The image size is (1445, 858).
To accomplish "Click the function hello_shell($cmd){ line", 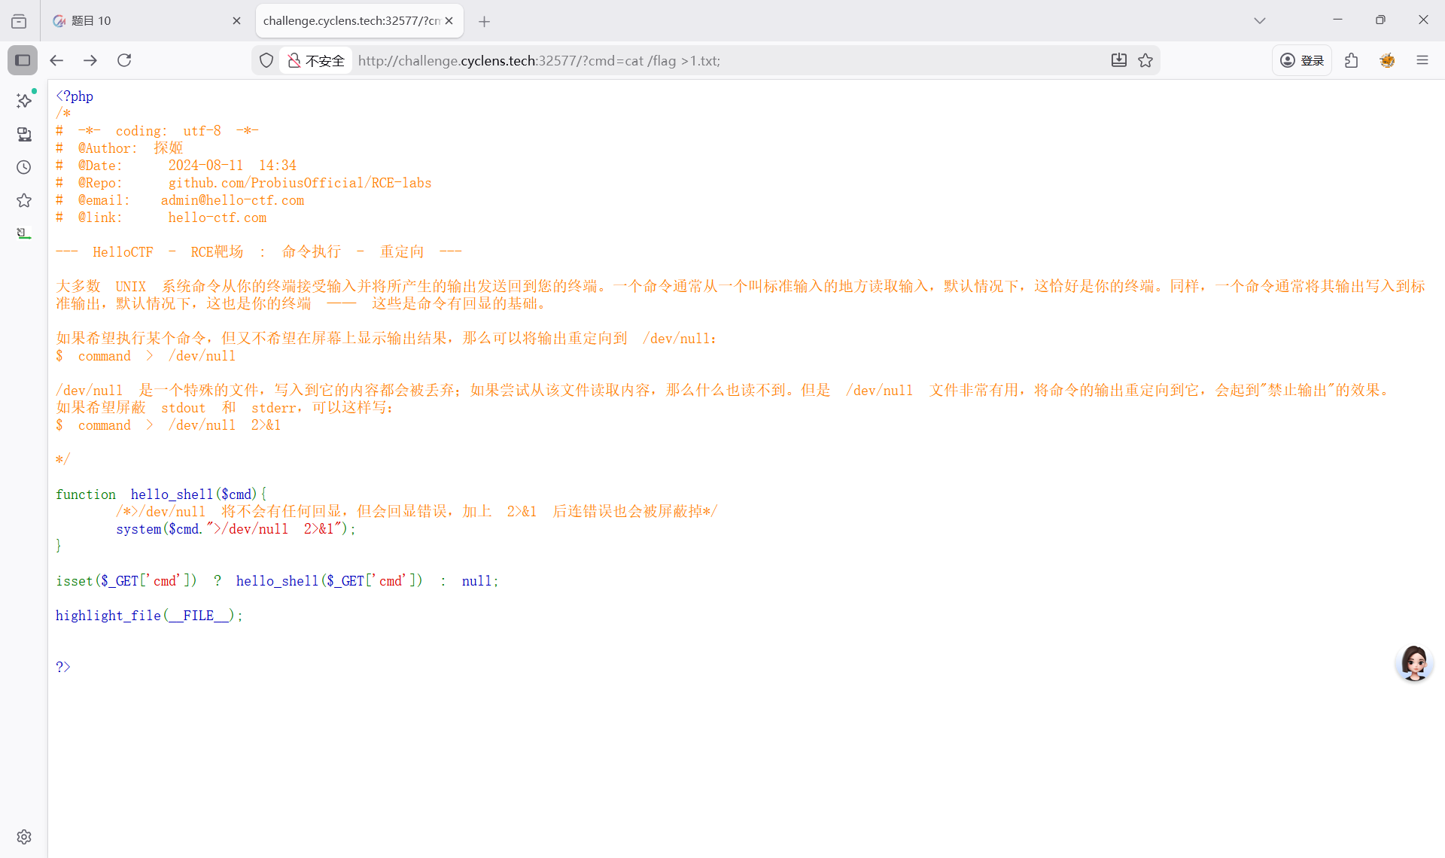I will click(x=161, y=494).
